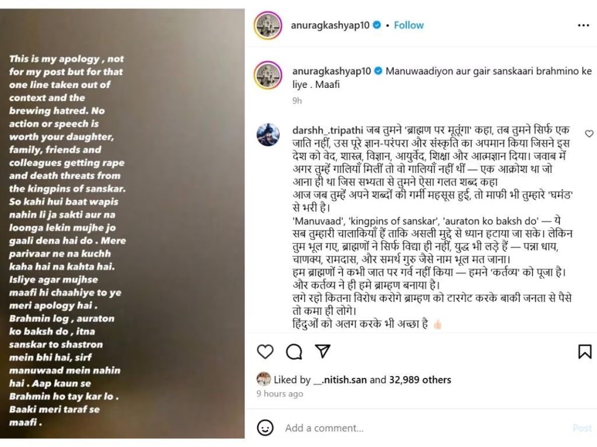Open anuragkashyap10 profile from header username
The width and height of the screenshot is (597, 447).
point(330,25)
